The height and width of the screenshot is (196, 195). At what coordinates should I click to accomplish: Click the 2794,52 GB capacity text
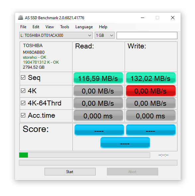coord(34,67)
